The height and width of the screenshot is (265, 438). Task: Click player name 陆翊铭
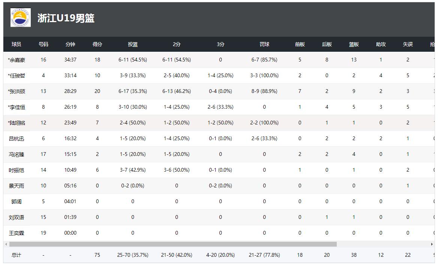(x=17, y=123)
